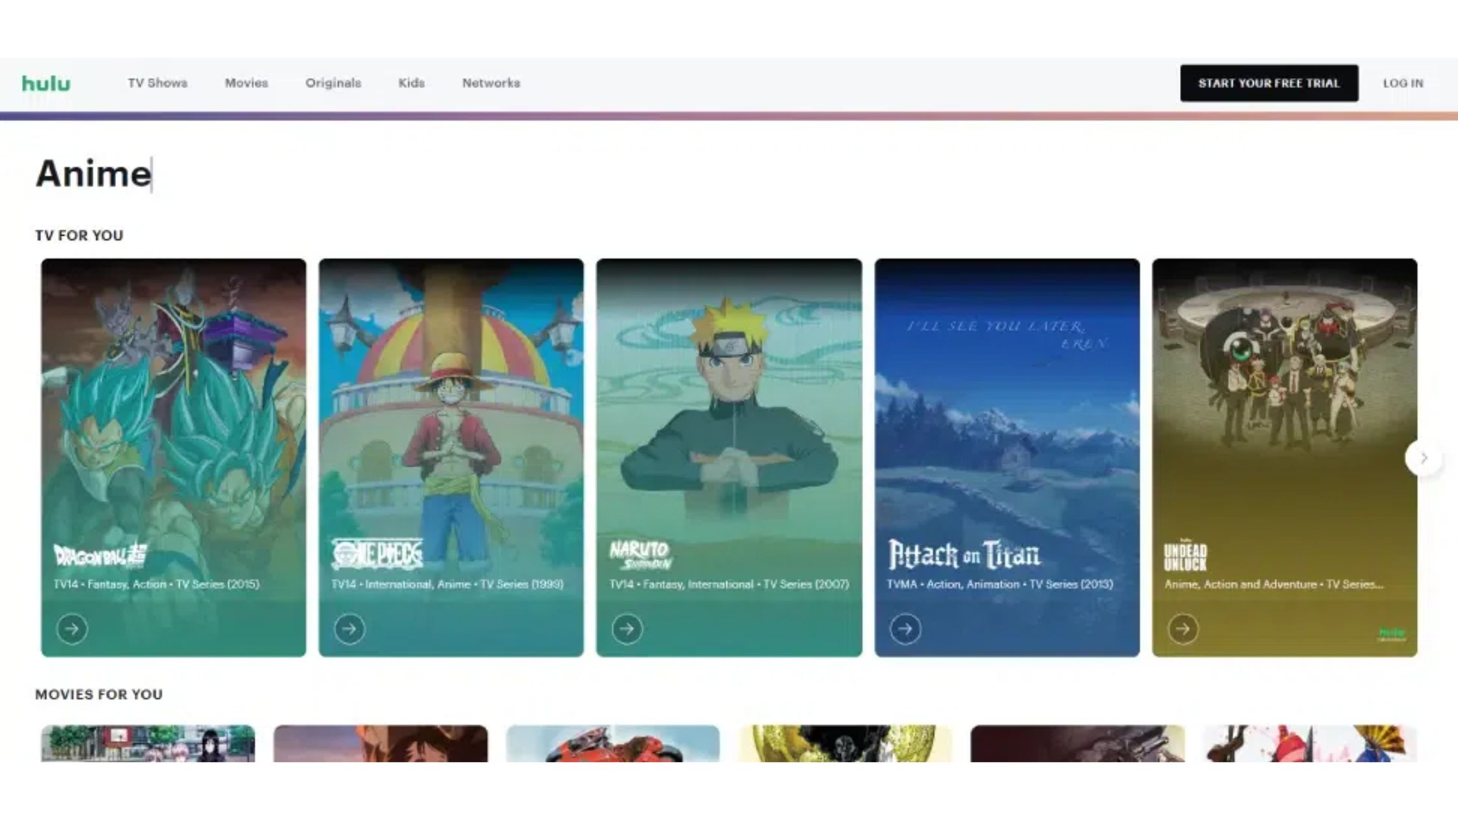This screenshot has height=820, width=1458.
Task: Click the 'TV14 • Fantasy, International • TV Series (2007)' text
Action: 729,584
